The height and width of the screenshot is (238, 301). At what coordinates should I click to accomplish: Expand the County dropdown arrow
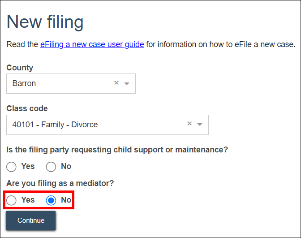(126, 83)
